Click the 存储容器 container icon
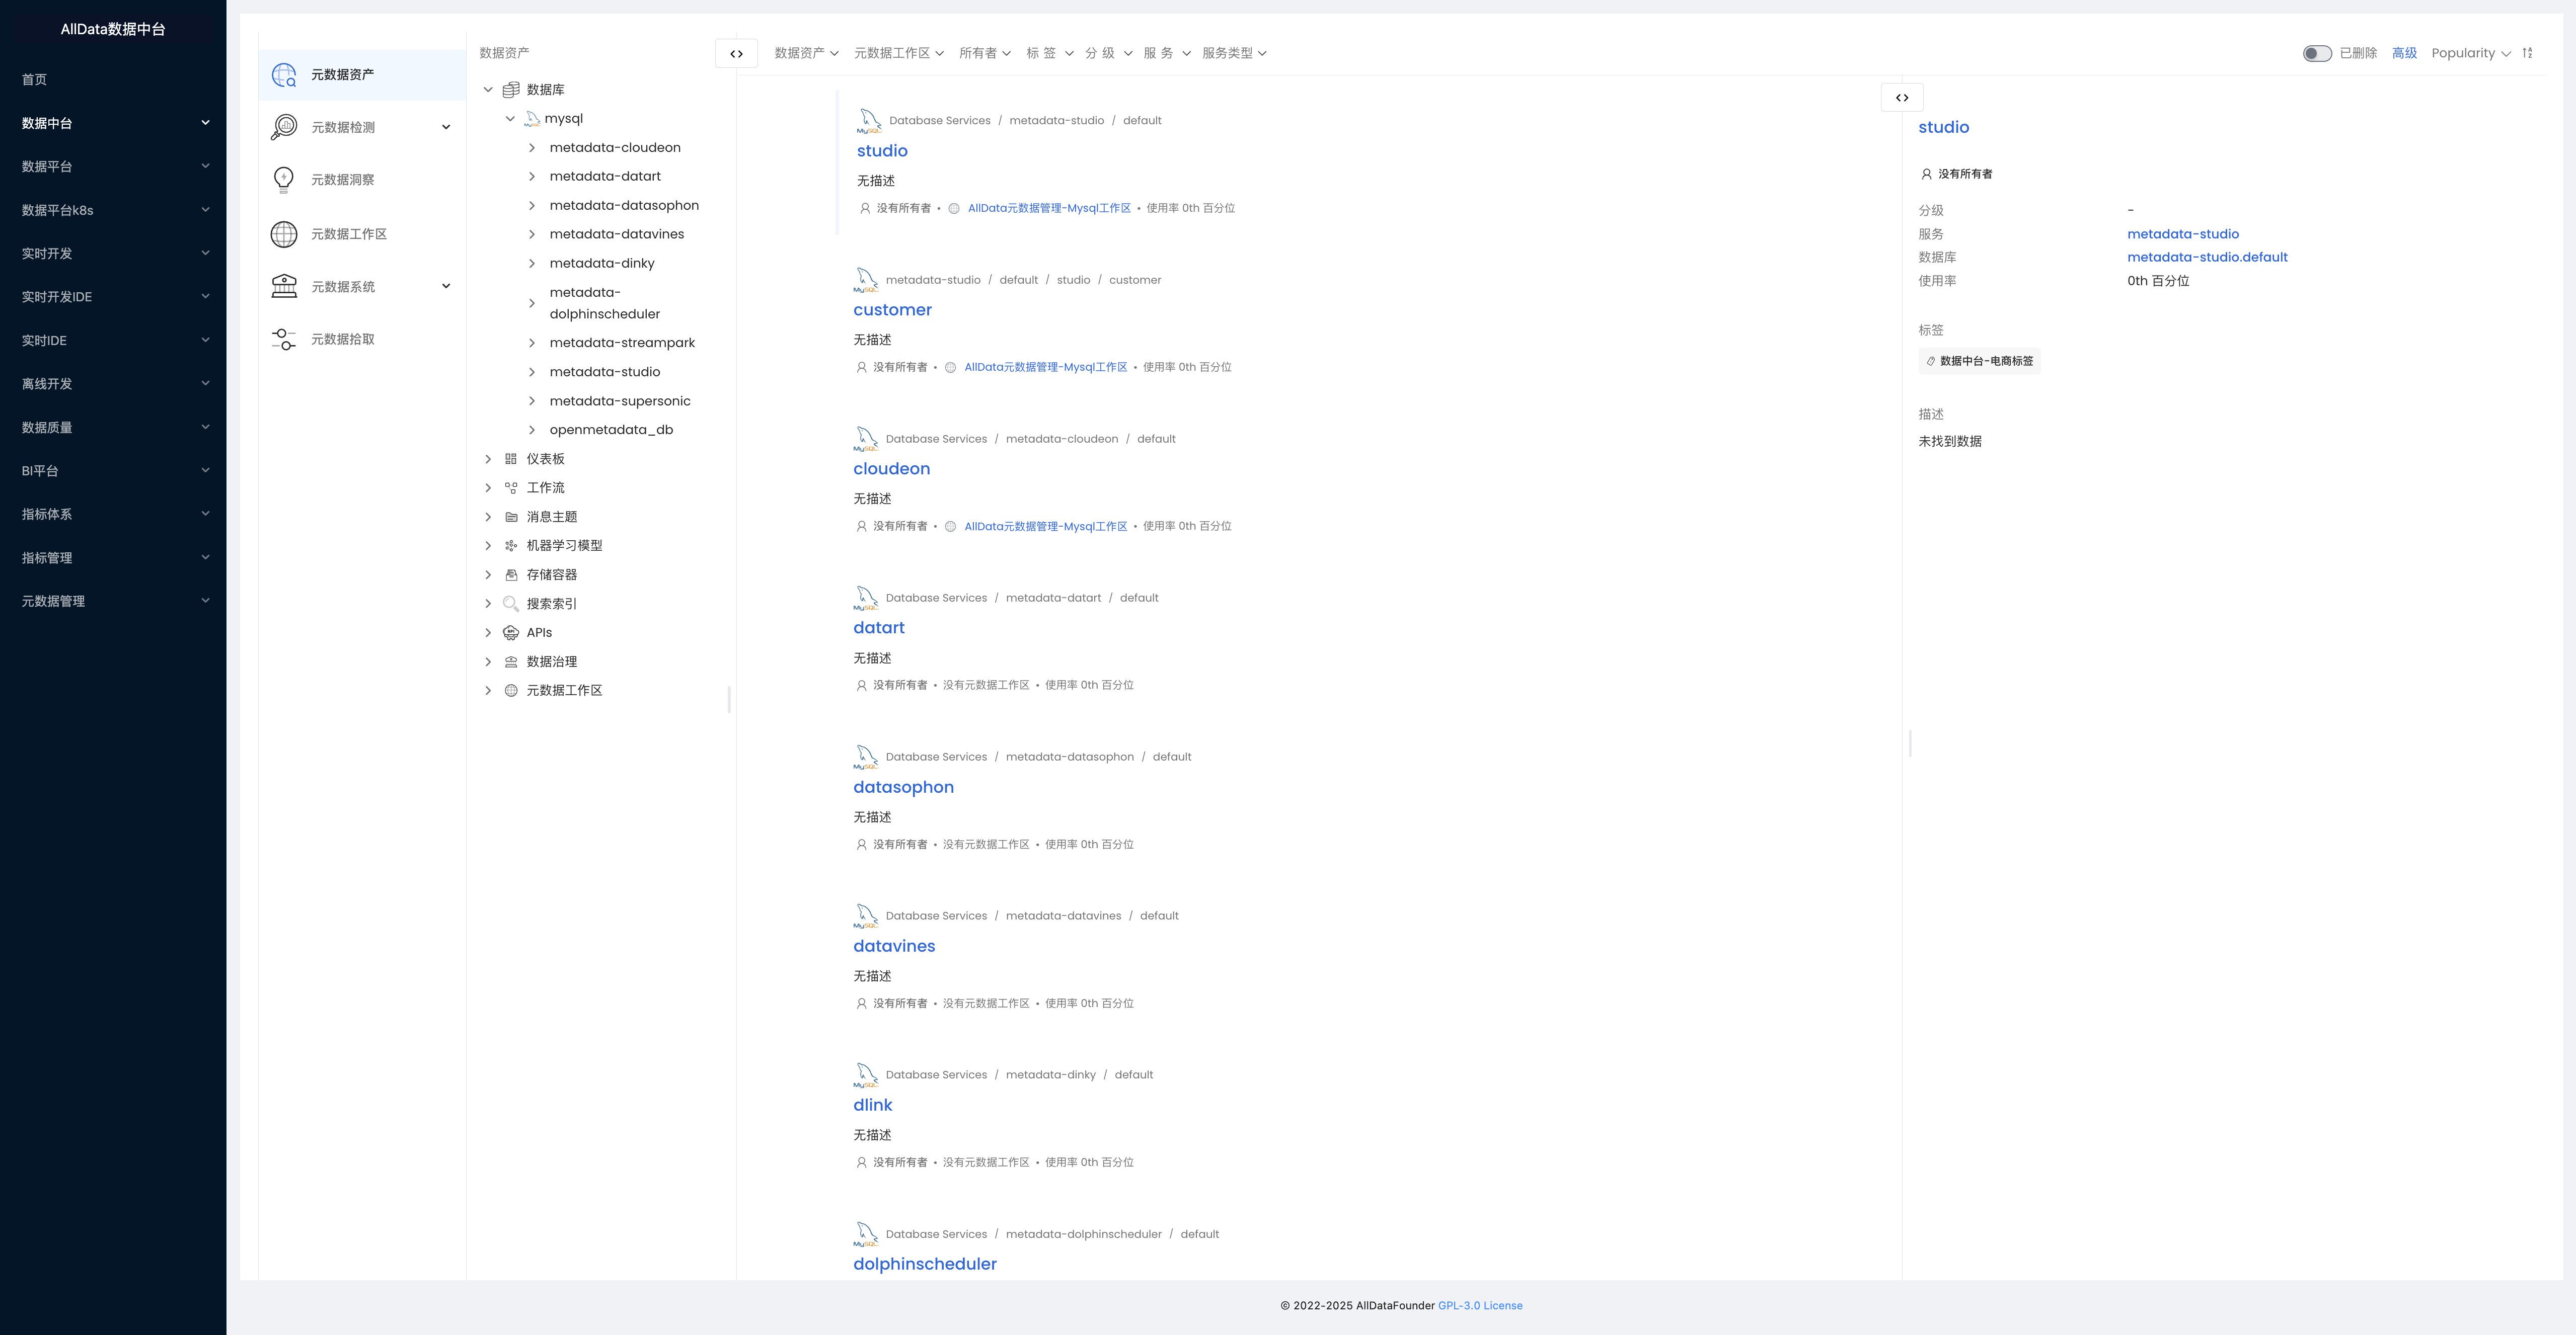 point(511,574)
